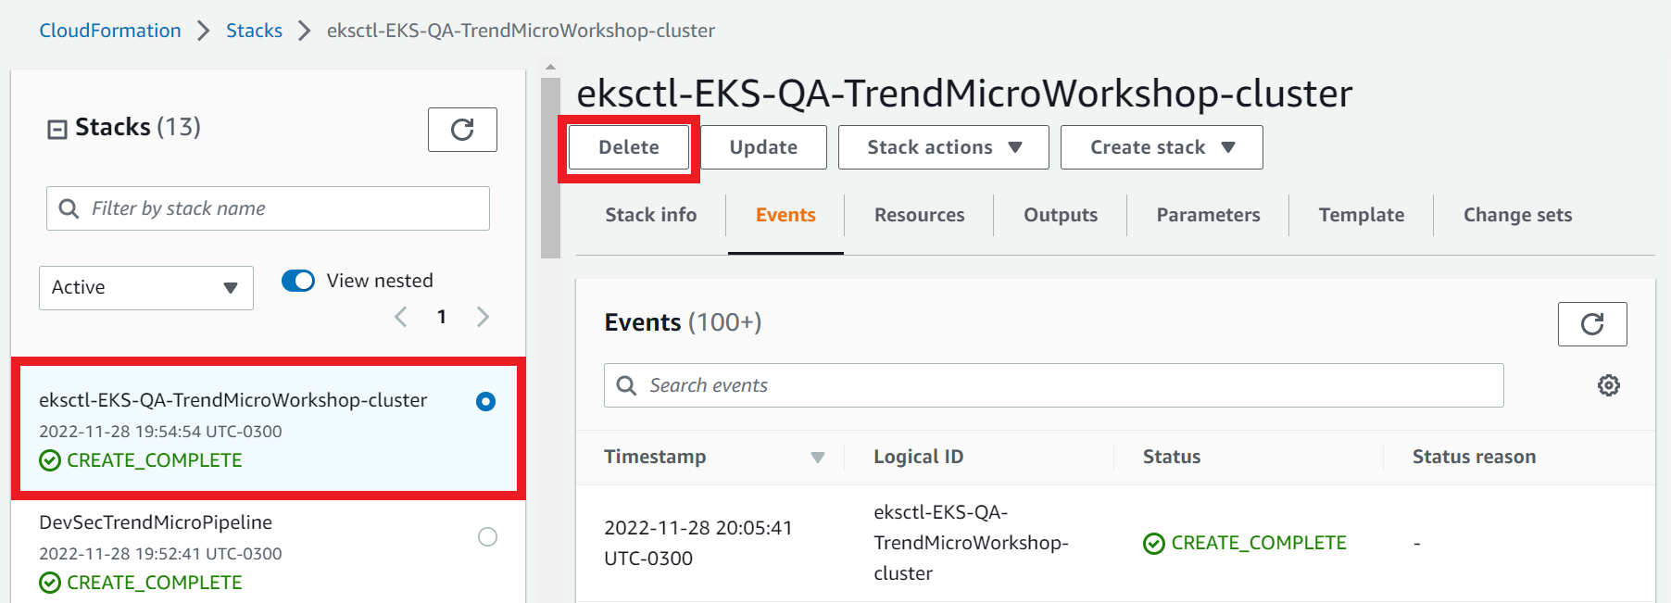This screenshot has width=1671, height=603.
Task: Click the vertical scrollbar thumb
Action: coord(550,167)
